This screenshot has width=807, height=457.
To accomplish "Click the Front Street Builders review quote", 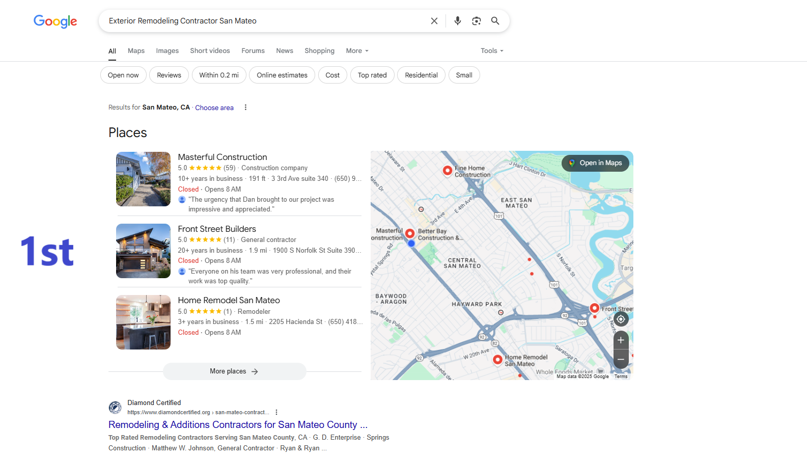I will 270,276.
